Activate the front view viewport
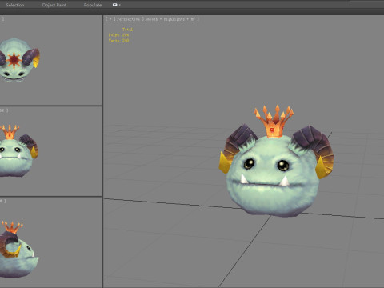The width and height of the screenshot is (384, 288). (x=51, y=151)
